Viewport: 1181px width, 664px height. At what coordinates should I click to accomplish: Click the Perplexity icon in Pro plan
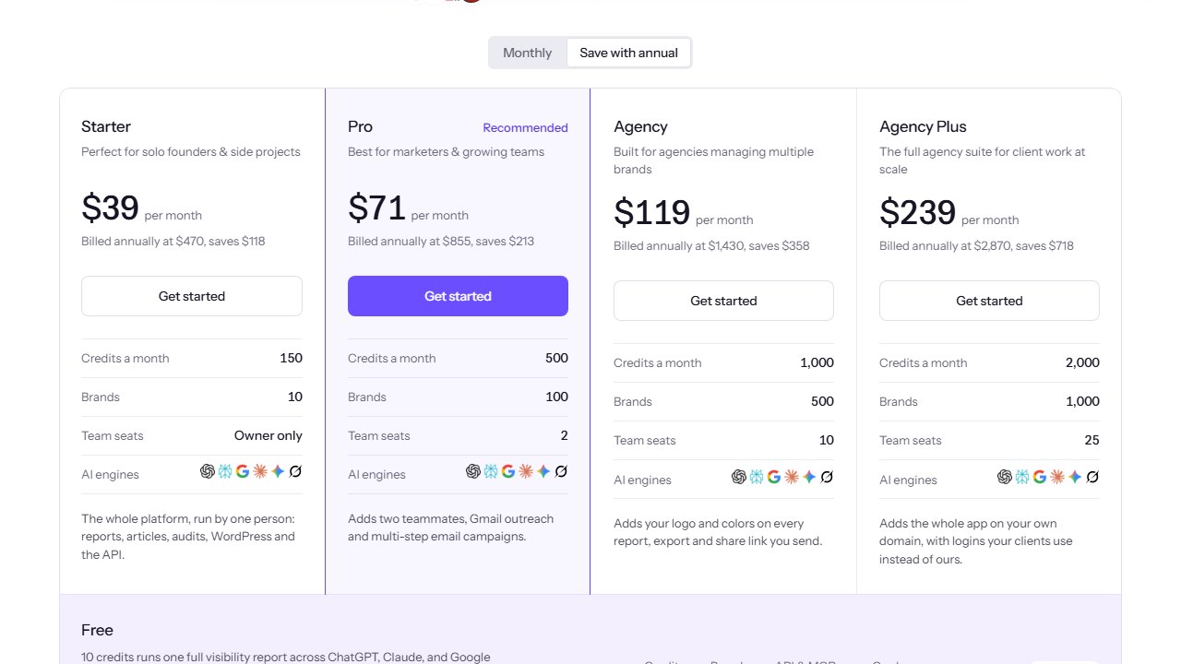(491, 471)
